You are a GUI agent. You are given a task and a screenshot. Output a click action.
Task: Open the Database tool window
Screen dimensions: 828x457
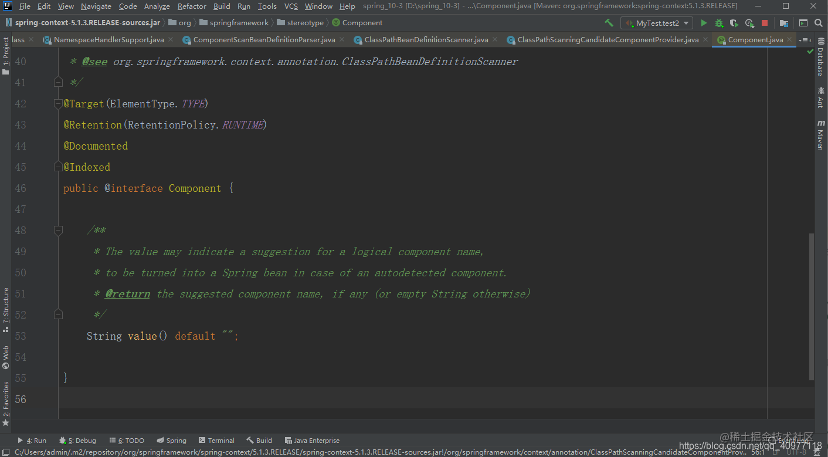pyautogui.click(x=820, y=57)
